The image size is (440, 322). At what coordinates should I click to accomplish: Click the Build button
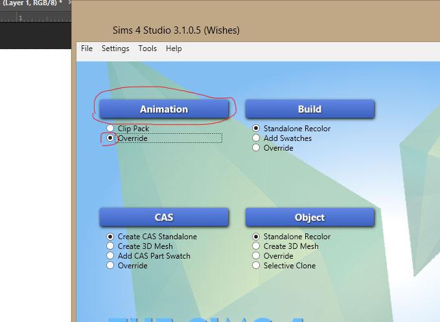point(310,109)
